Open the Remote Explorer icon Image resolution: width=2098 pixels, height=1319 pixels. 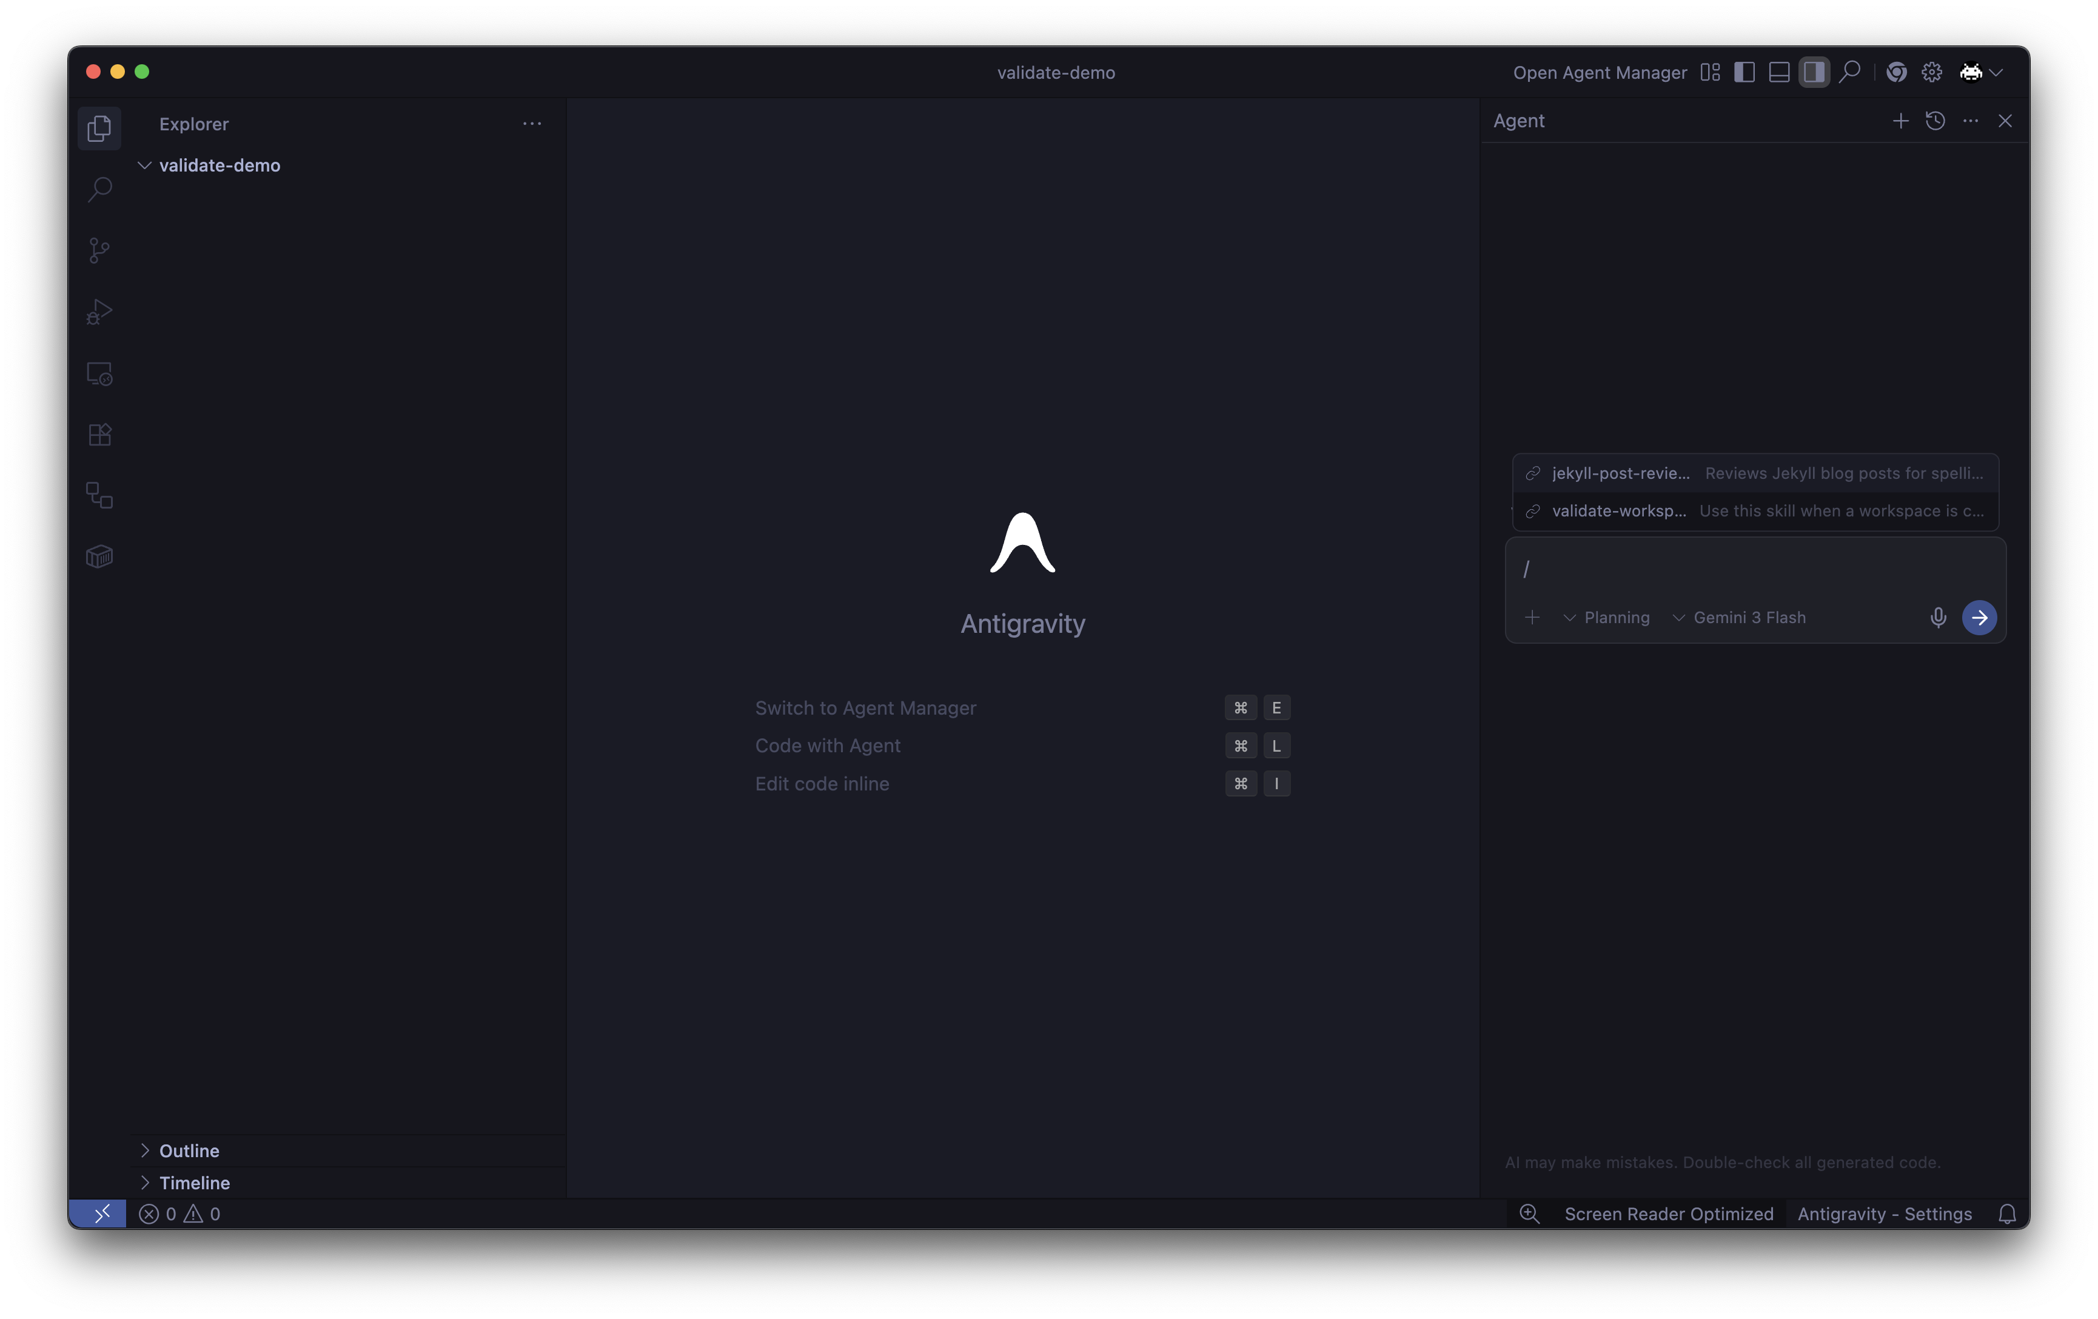point(99,374)
